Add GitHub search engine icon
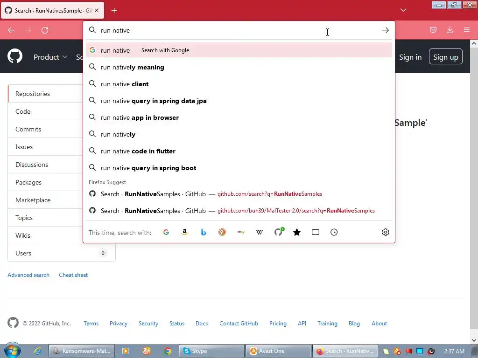478x358 pixels. (279, 232)
